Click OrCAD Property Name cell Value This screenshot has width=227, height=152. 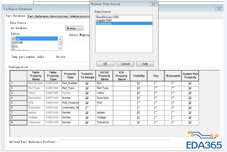coord(104,93)
